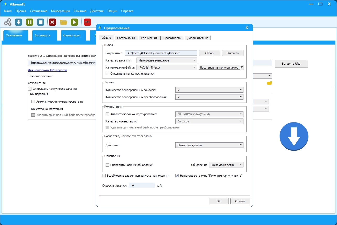Expand the MPEG4 Video(*.mp4) format dropdown
This screenshot has height=225, width=337.
[x=209, y=114]
